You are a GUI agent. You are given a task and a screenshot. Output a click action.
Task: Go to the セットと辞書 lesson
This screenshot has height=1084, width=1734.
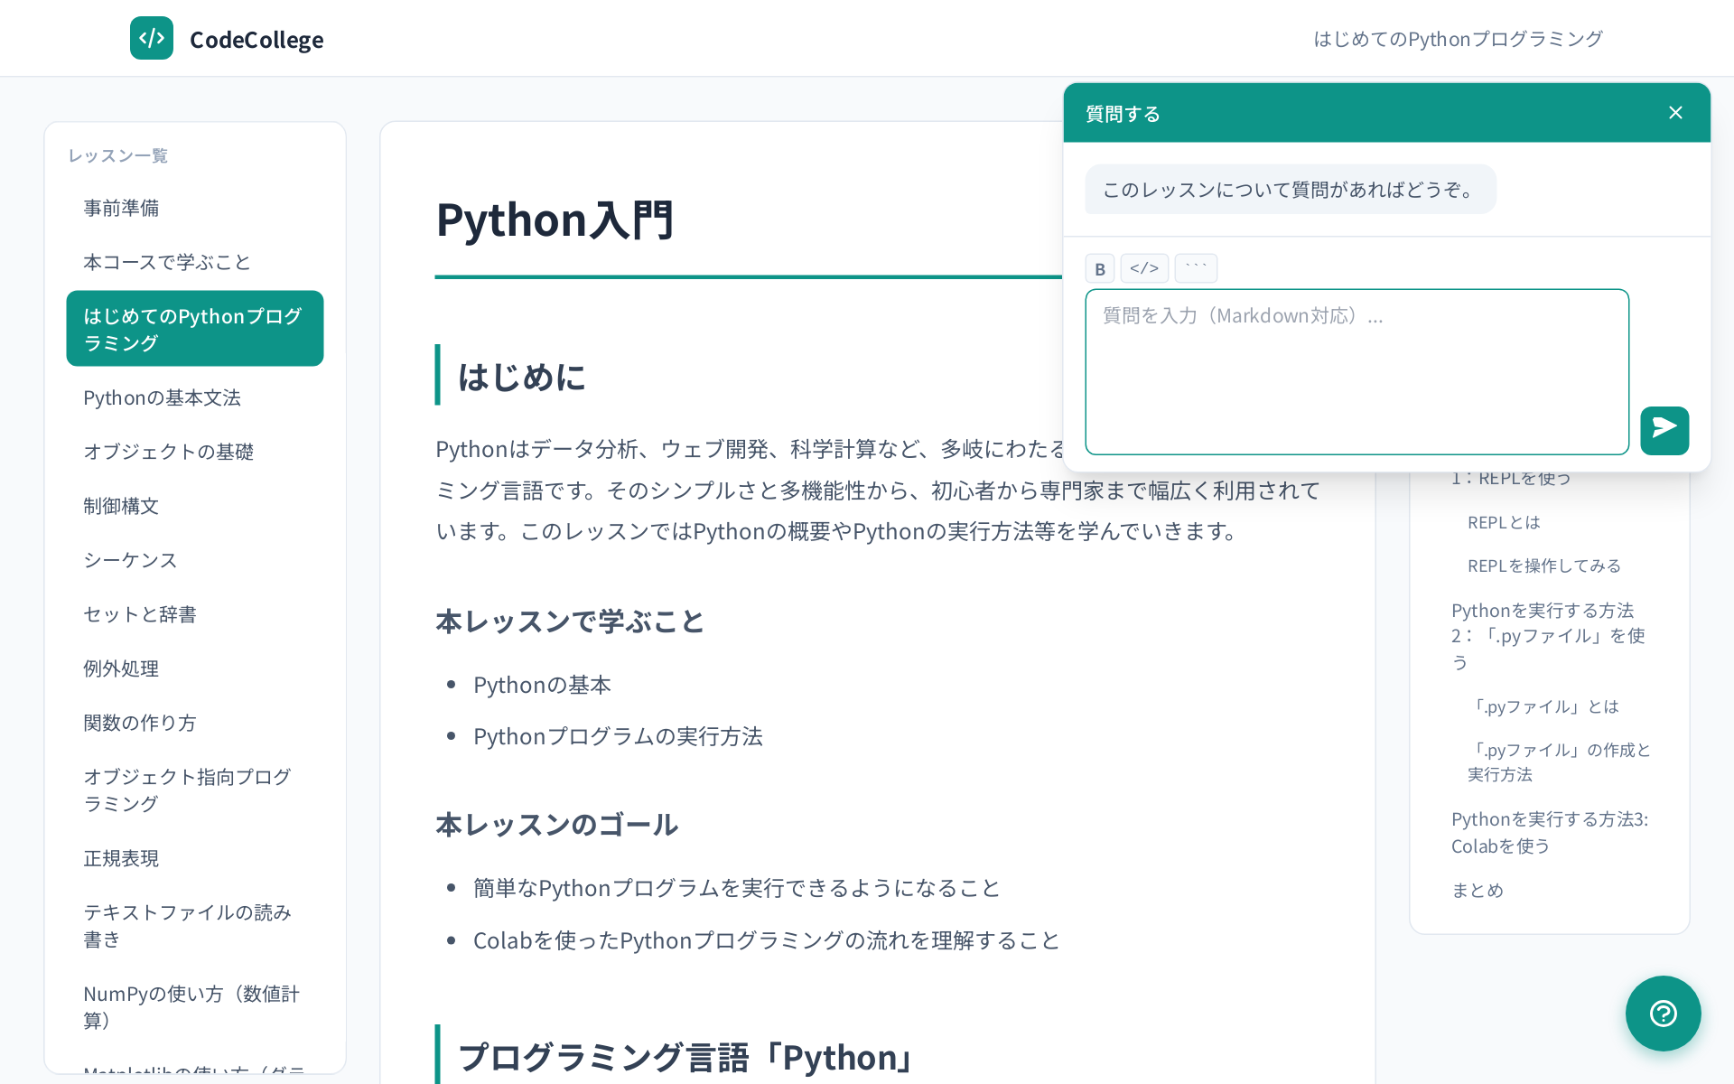(195, 614)
